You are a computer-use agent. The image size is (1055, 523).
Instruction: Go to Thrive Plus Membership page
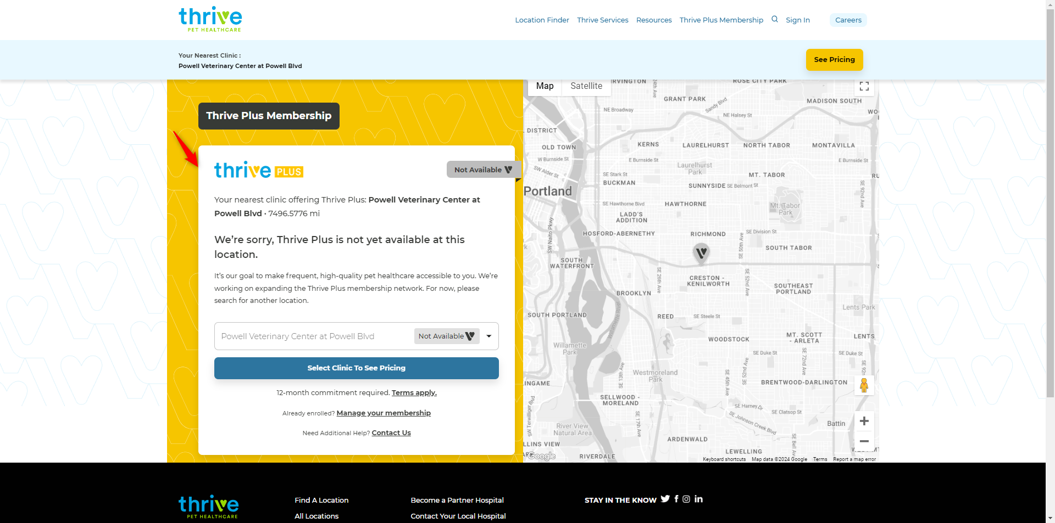pyautogui.click(x=721, y=20)
